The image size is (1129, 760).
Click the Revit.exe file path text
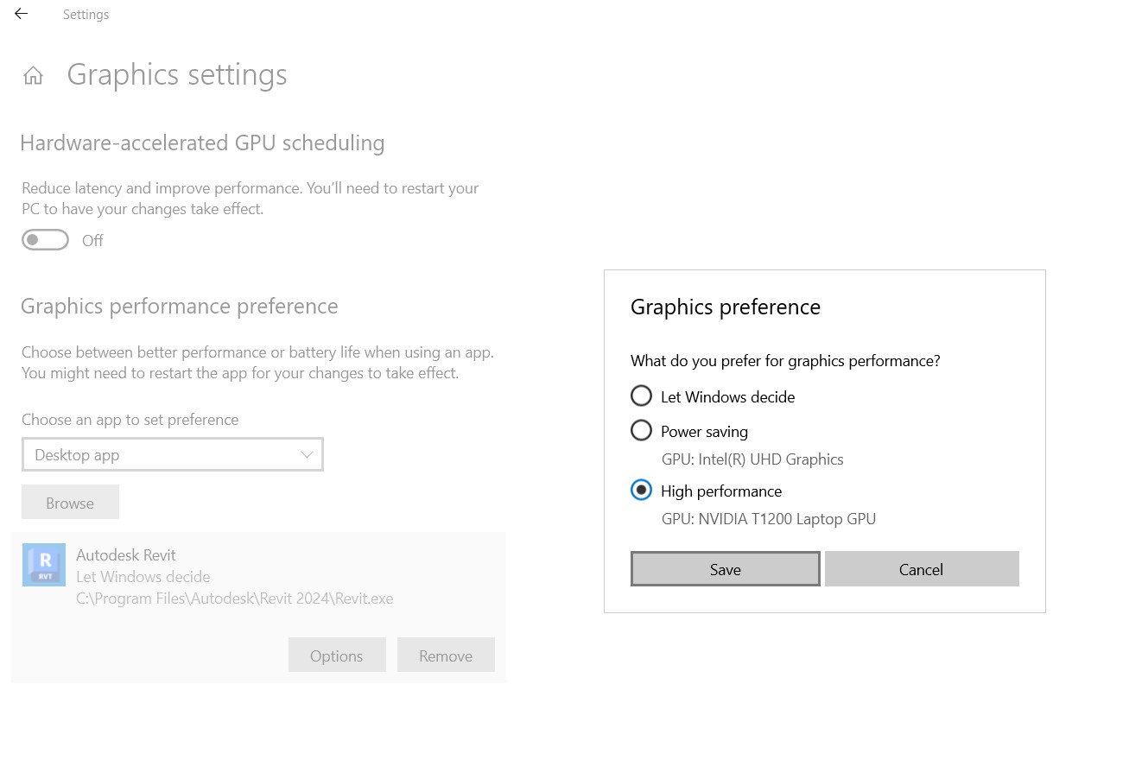pos(234,598)
